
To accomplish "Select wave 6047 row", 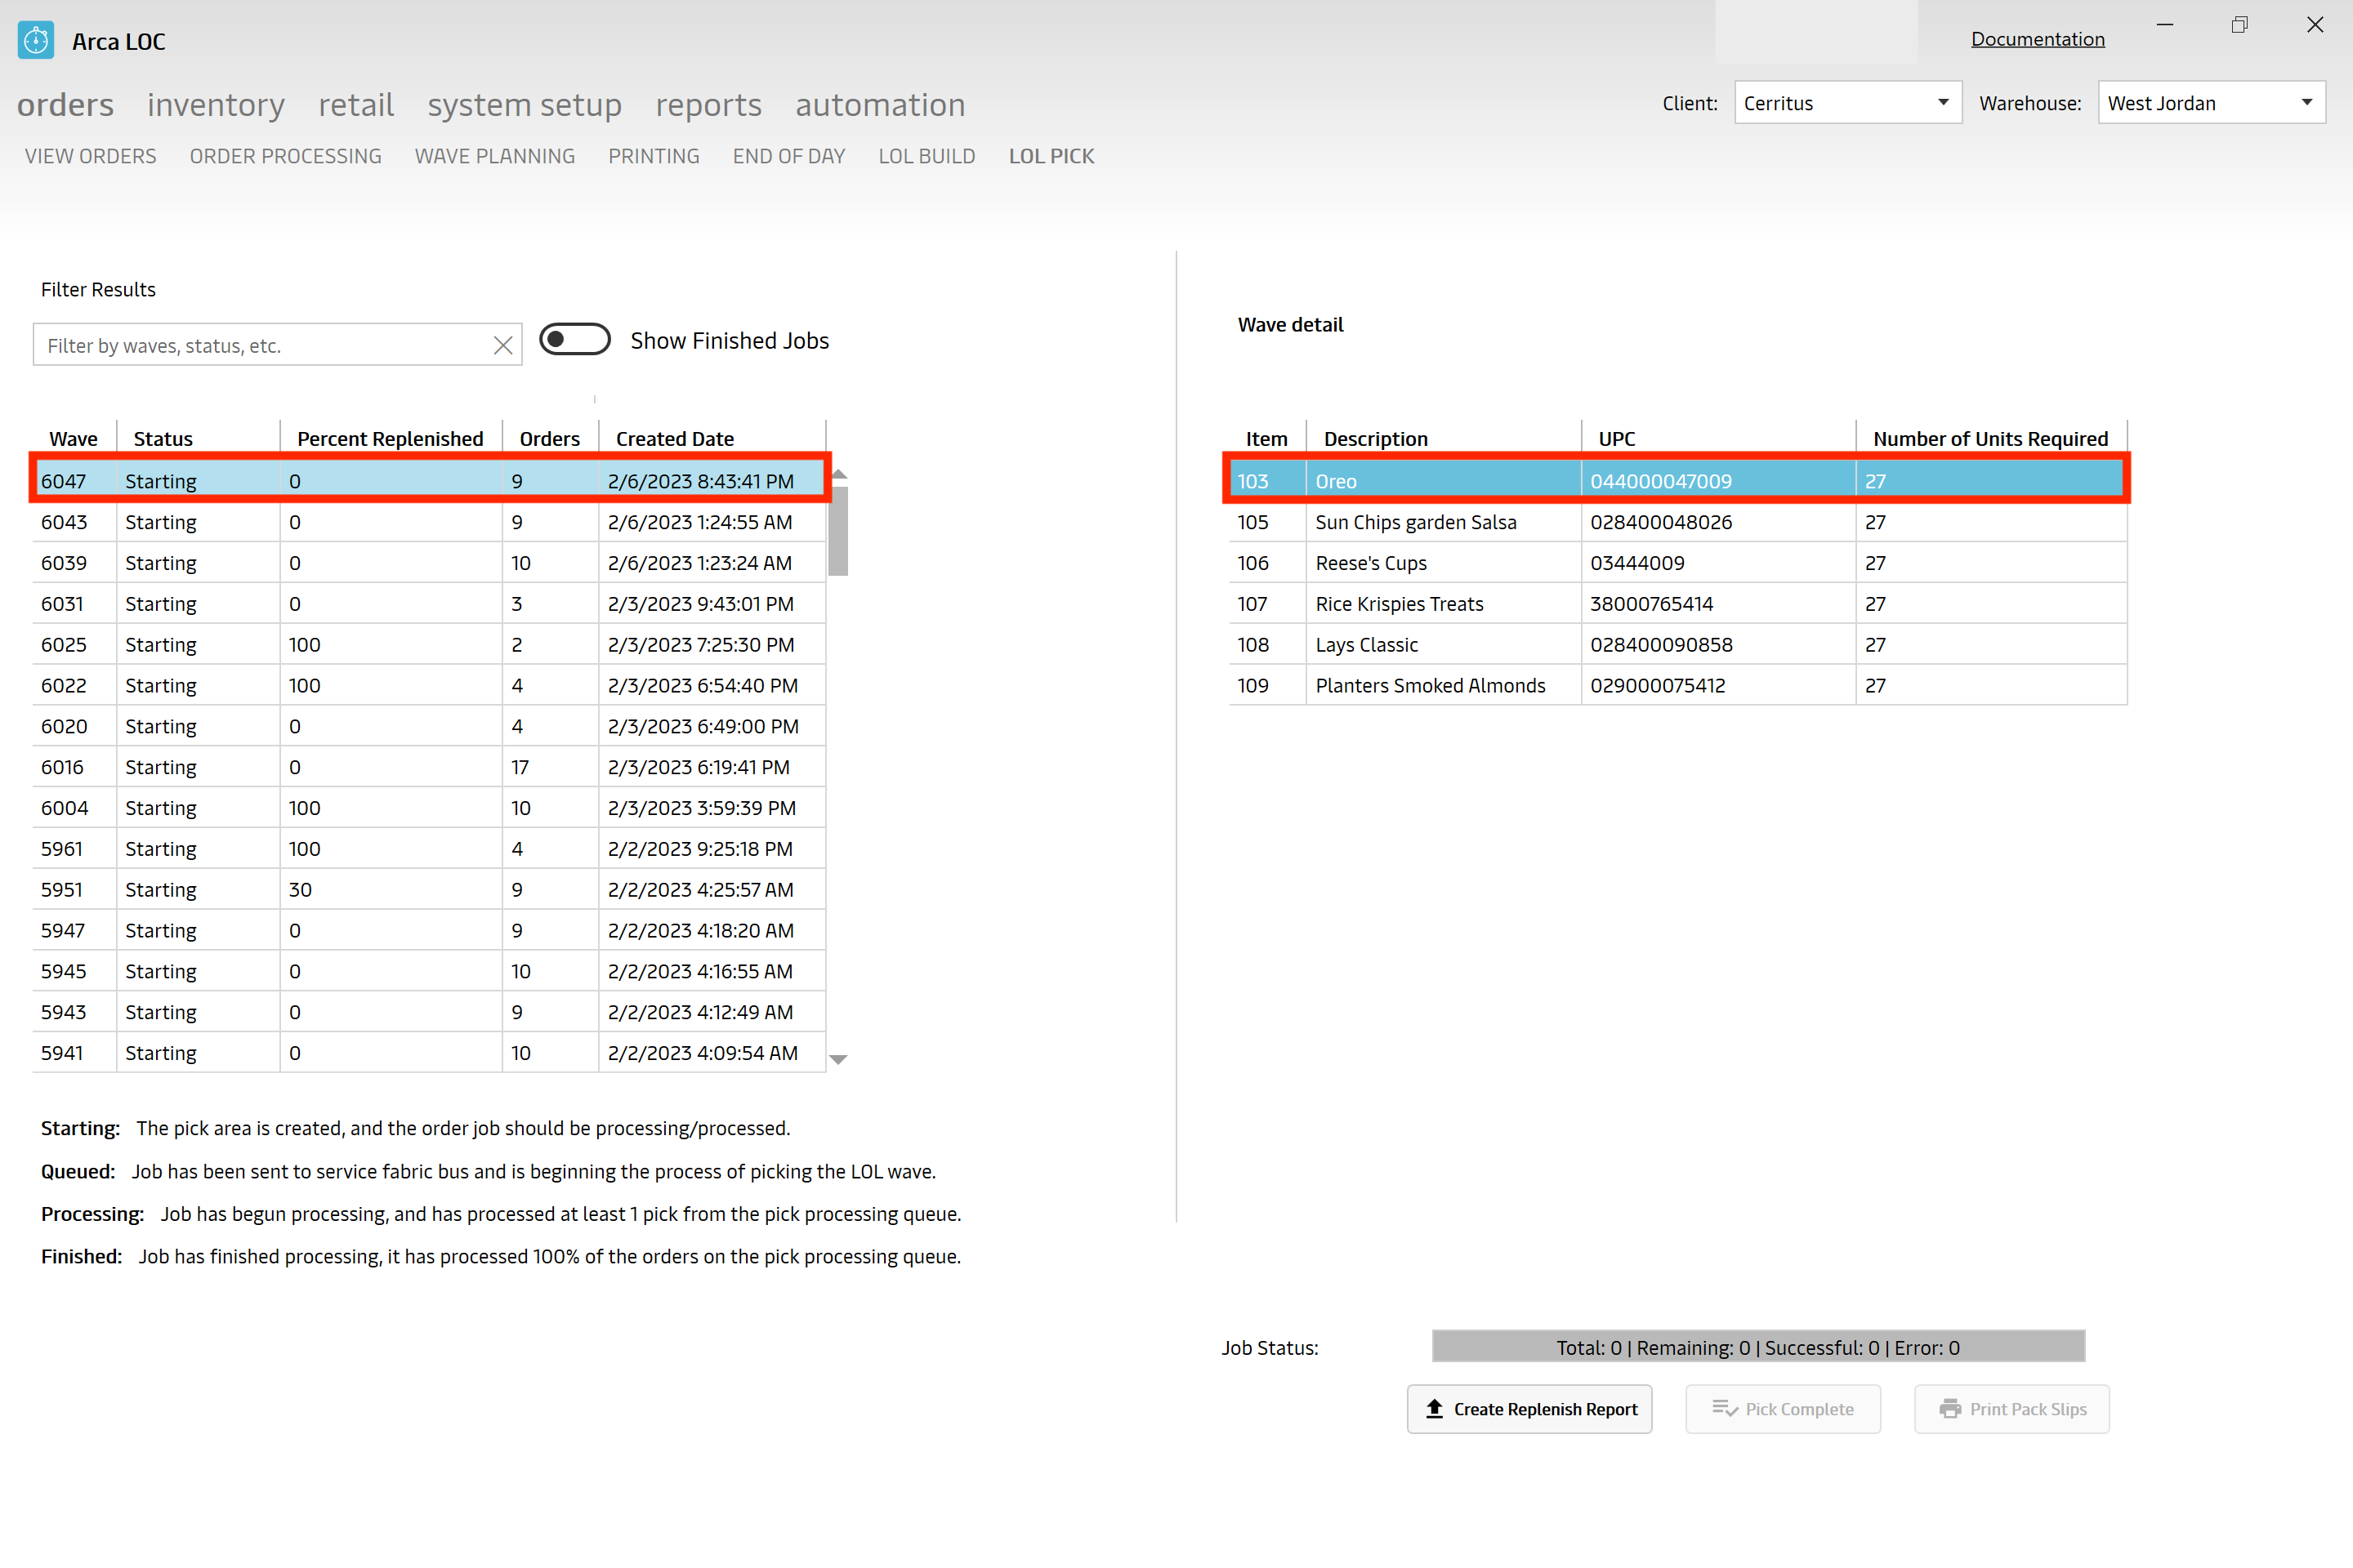I will click(x=429, y=481).
